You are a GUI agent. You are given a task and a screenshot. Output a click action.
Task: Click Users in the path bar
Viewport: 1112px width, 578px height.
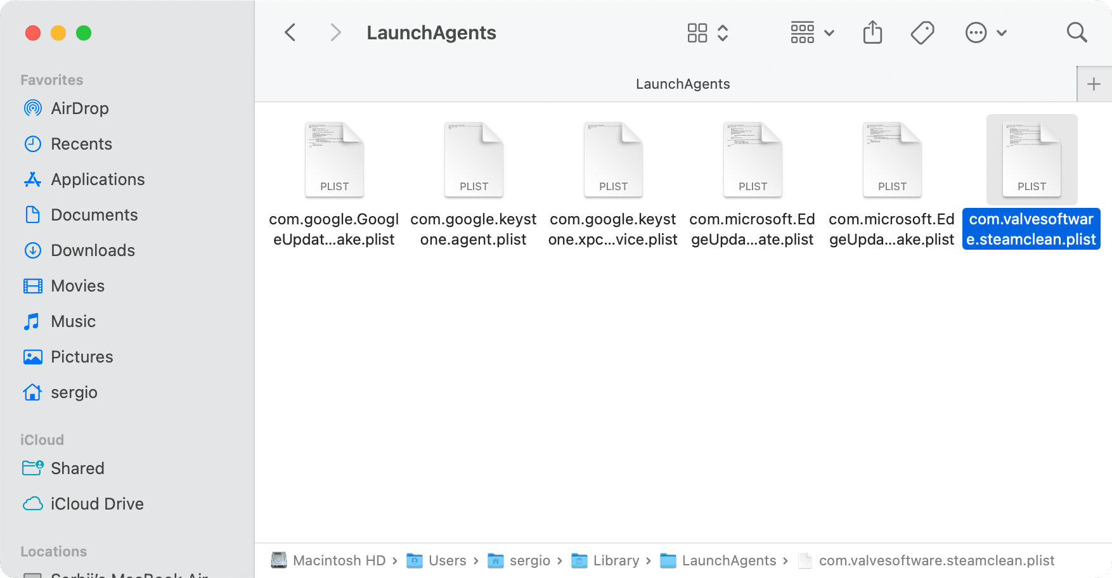[x=446, y=561]
